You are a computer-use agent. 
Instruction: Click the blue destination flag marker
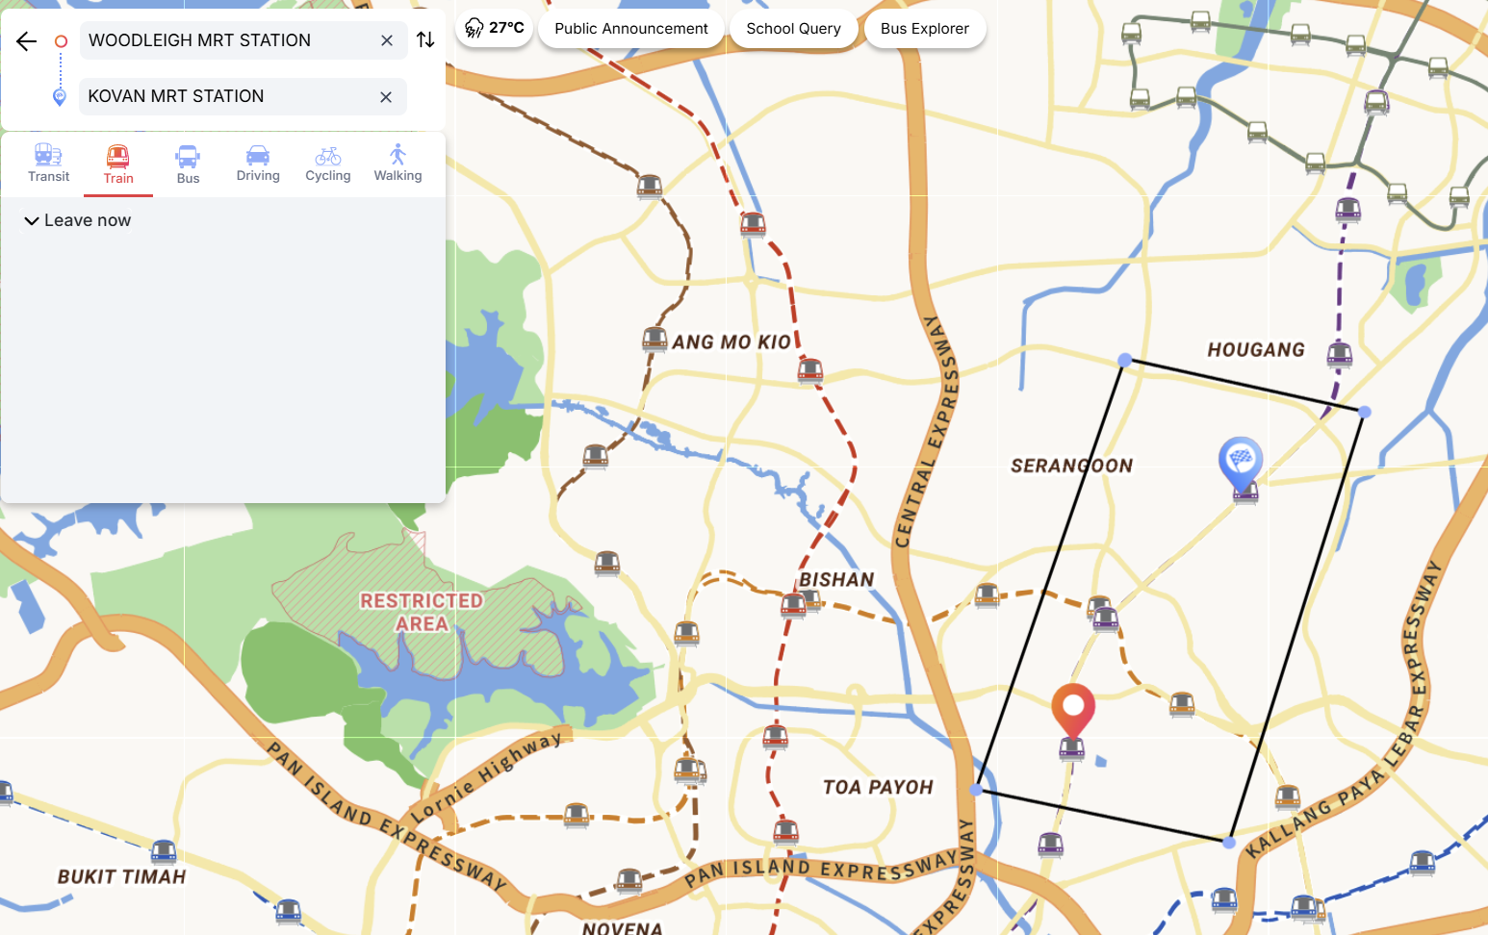click(x=1241, y=464)
